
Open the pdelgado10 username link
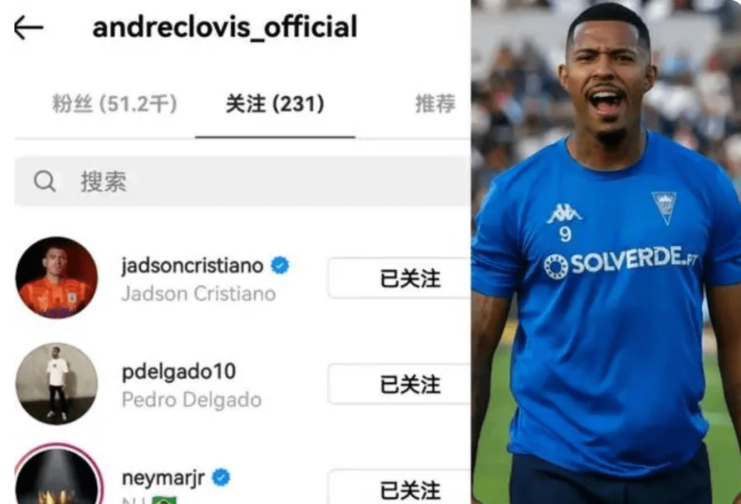click(x=179, y=372)
